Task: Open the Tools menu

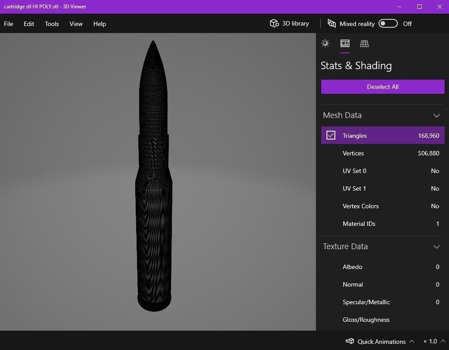Action: 52,24
